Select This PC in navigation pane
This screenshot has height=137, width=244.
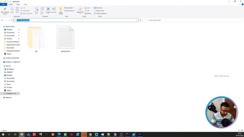[x=8, y=66]
